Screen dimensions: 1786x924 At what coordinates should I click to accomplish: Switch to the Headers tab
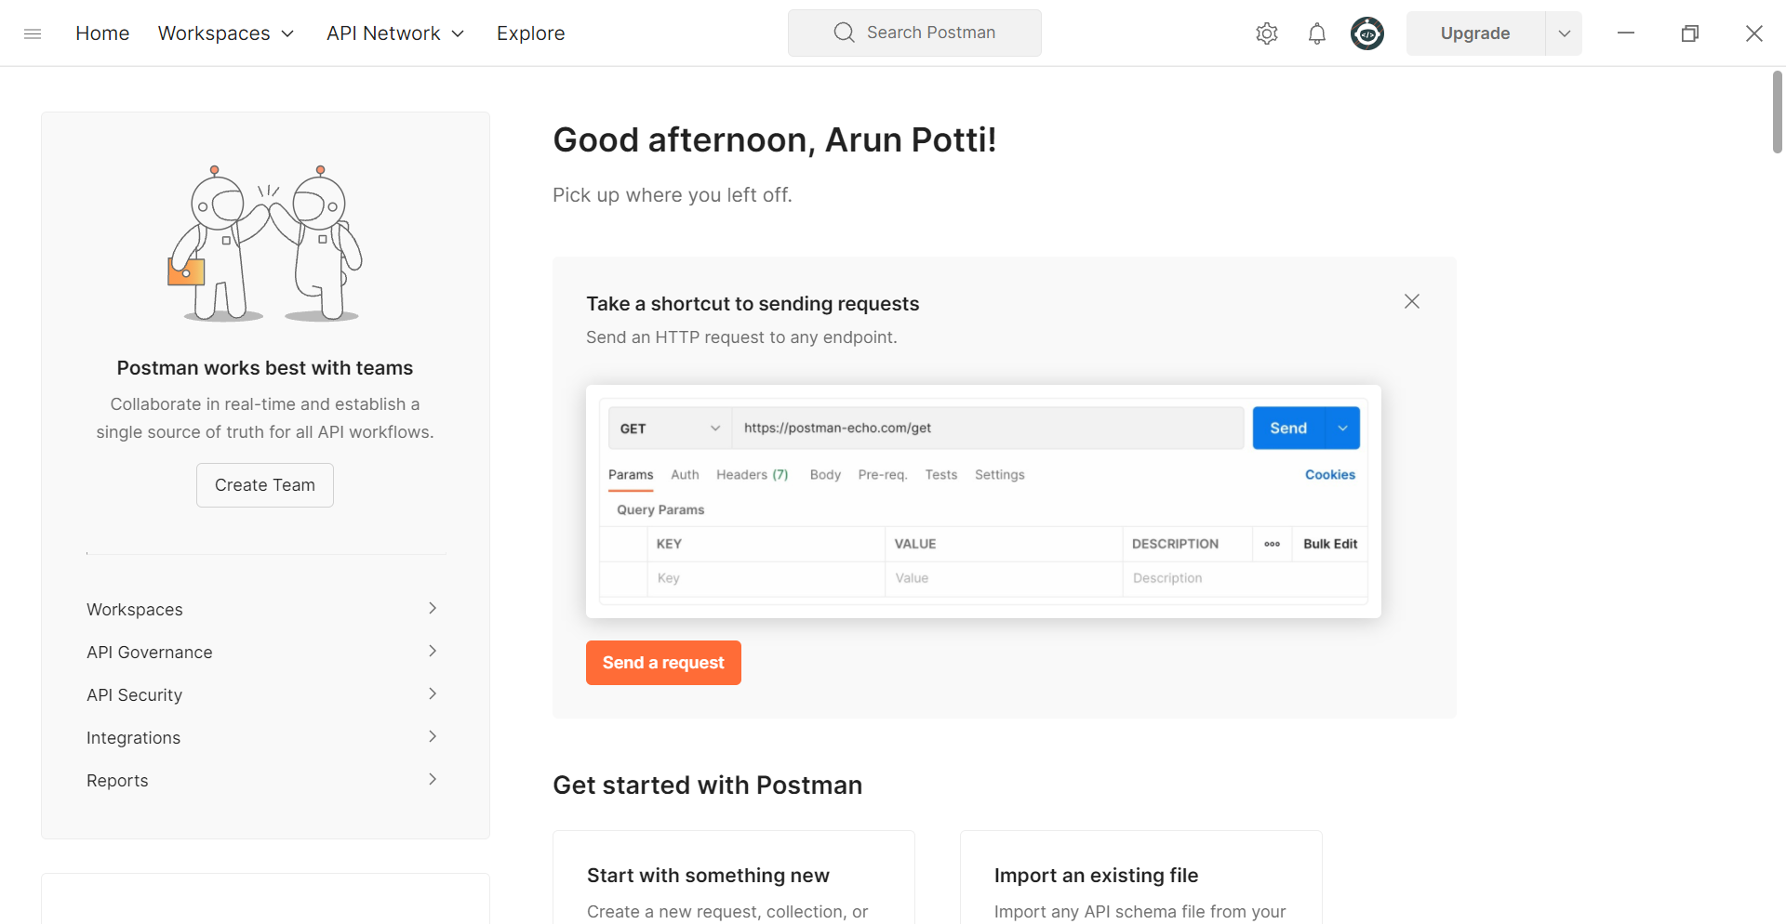point(752,474)
